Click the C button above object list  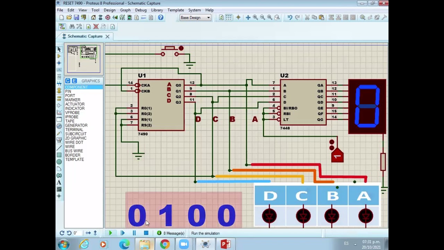(x=68, y=81)
